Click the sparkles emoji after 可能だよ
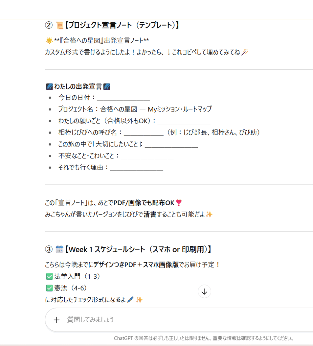Viewport: 313px width, 346px height. 209,215
